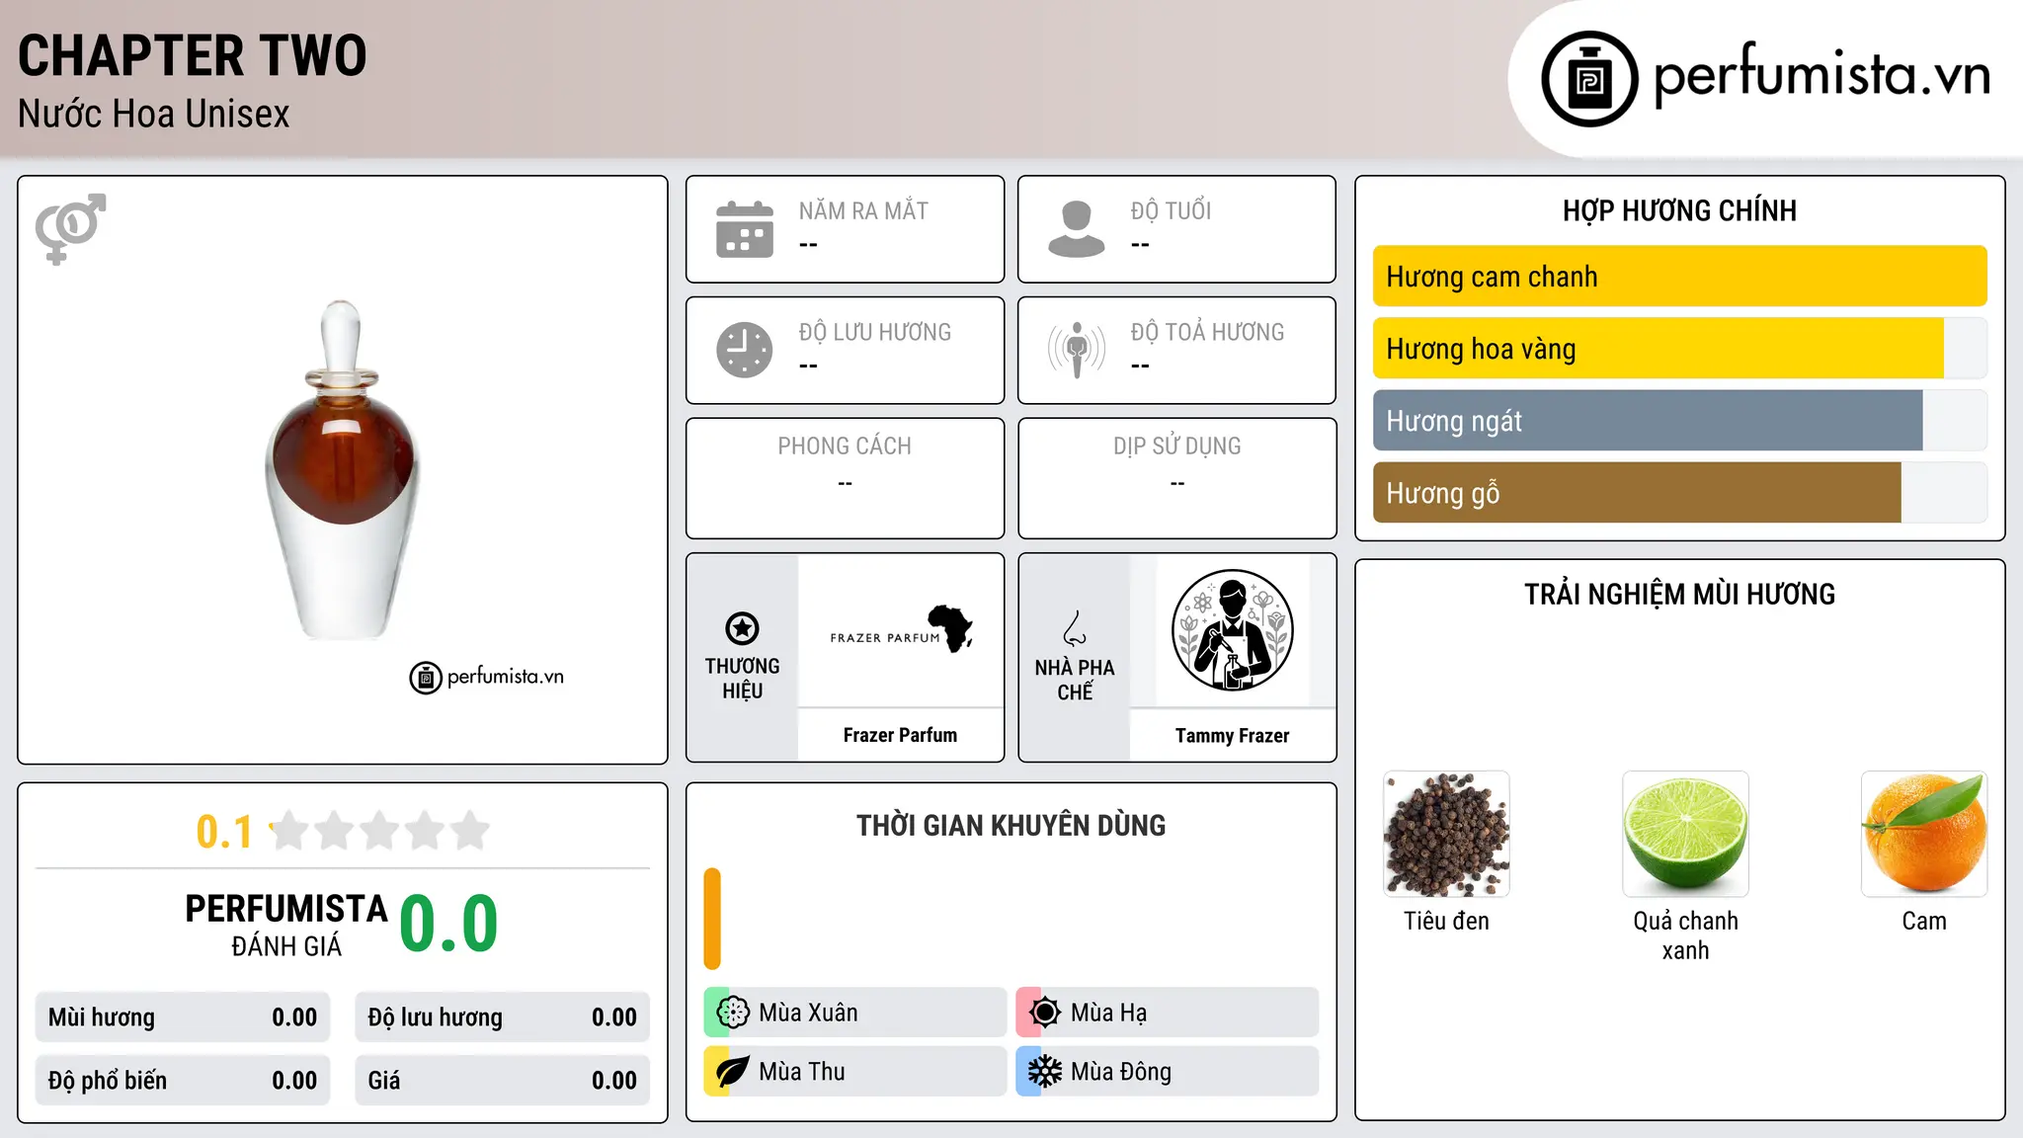Click the star badge icon above Thương hiệu
2023x1138 pixels.
pyautogui.click(x=742, y=628)
